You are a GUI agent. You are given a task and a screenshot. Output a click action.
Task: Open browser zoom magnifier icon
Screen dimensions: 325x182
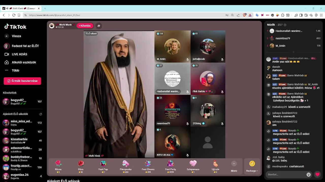(232, 15)
